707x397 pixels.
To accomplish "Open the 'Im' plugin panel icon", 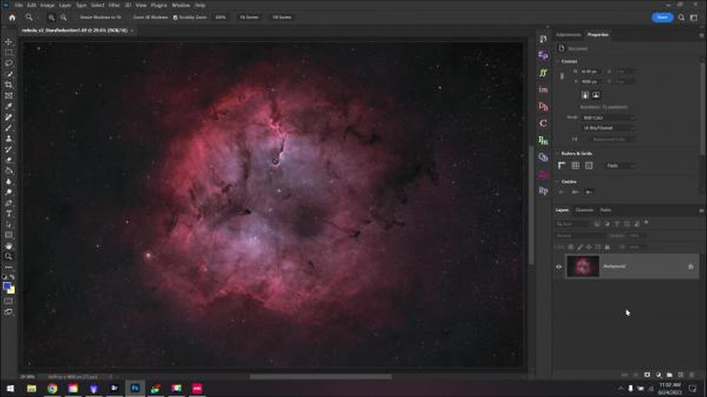I will (544, 89).
